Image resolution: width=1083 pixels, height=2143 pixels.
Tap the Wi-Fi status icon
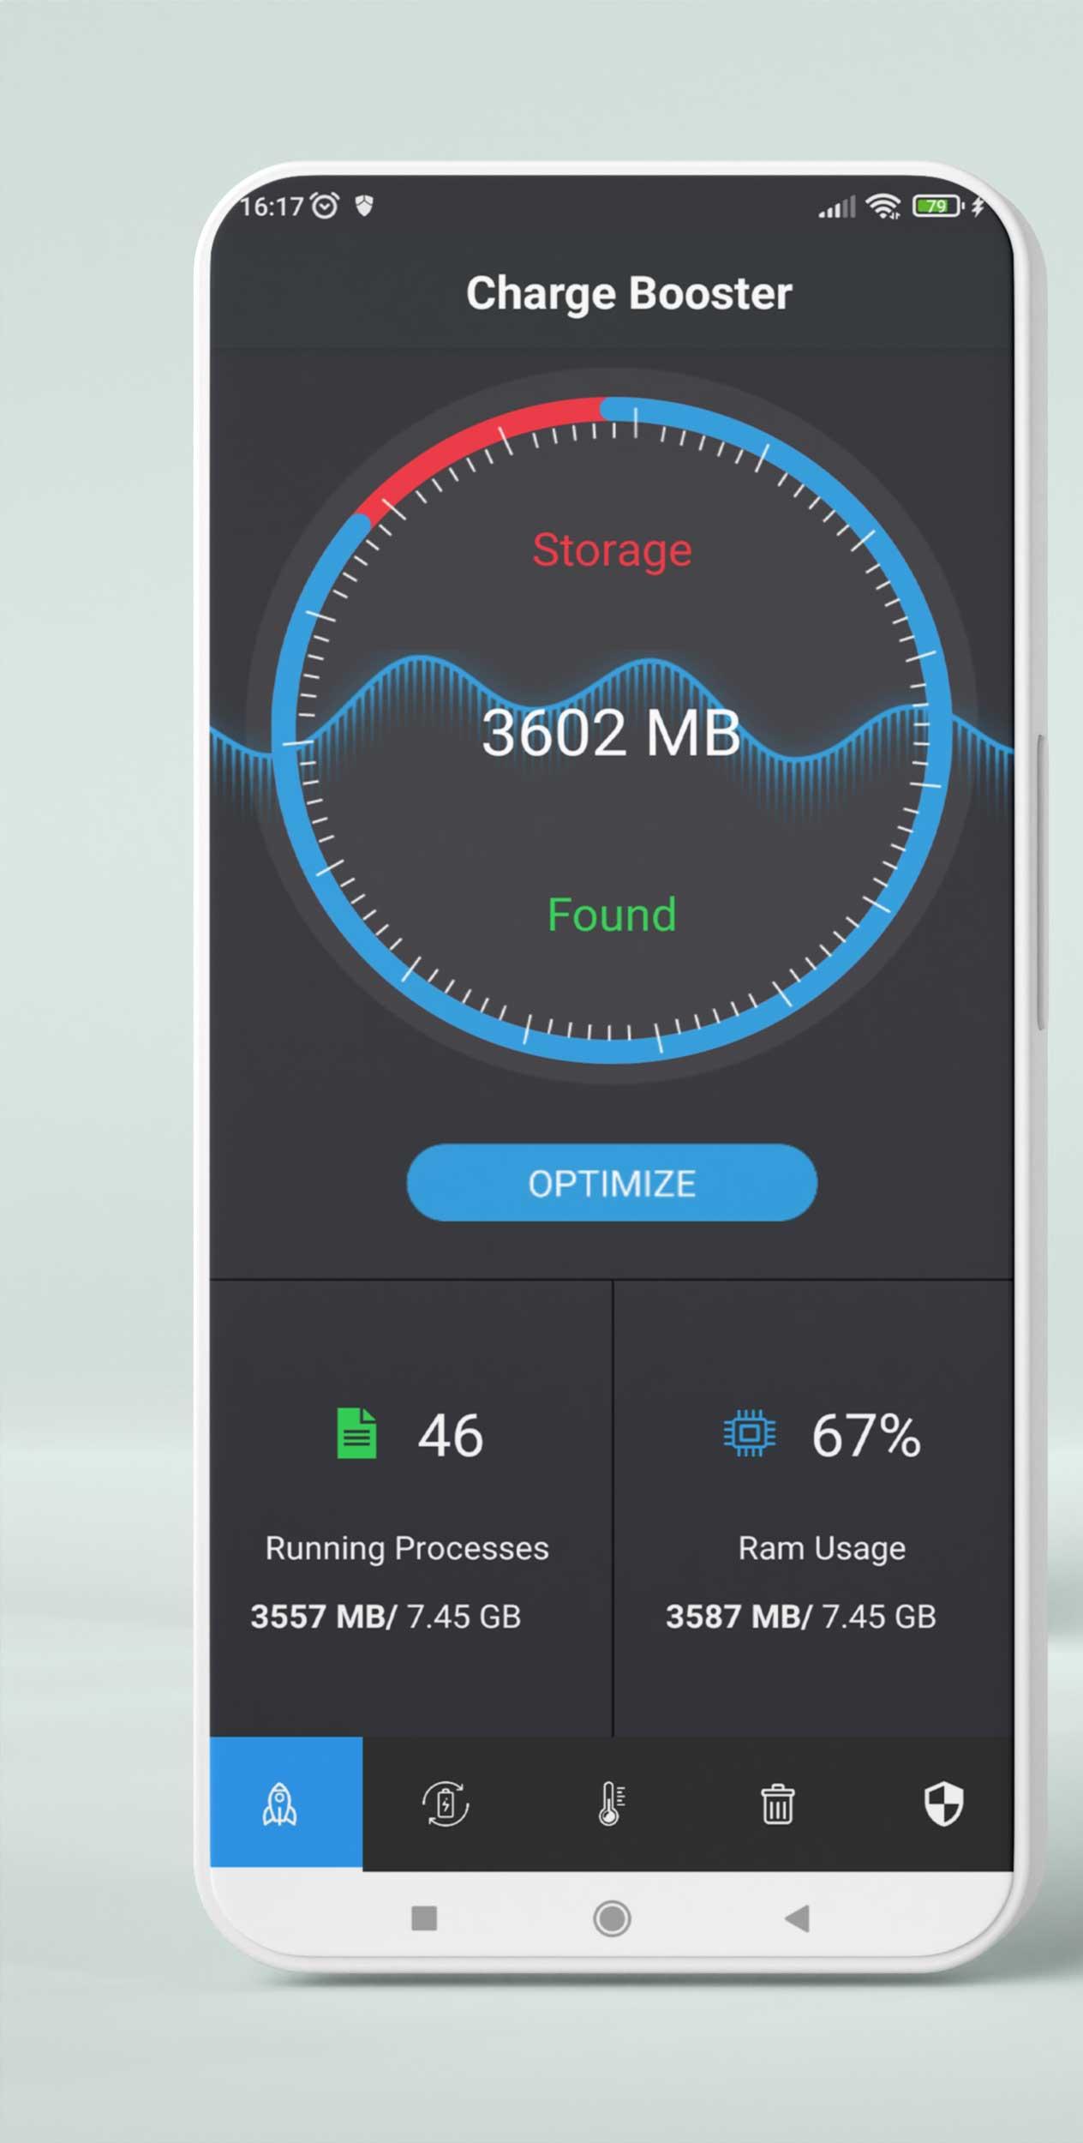[x=883, y=206]
